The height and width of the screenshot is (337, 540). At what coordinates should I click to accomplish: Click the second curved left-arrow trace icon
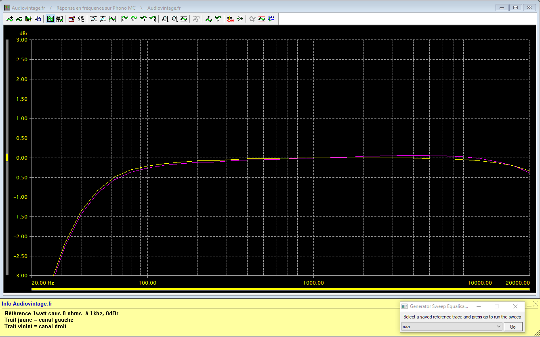tap(134, 19)
